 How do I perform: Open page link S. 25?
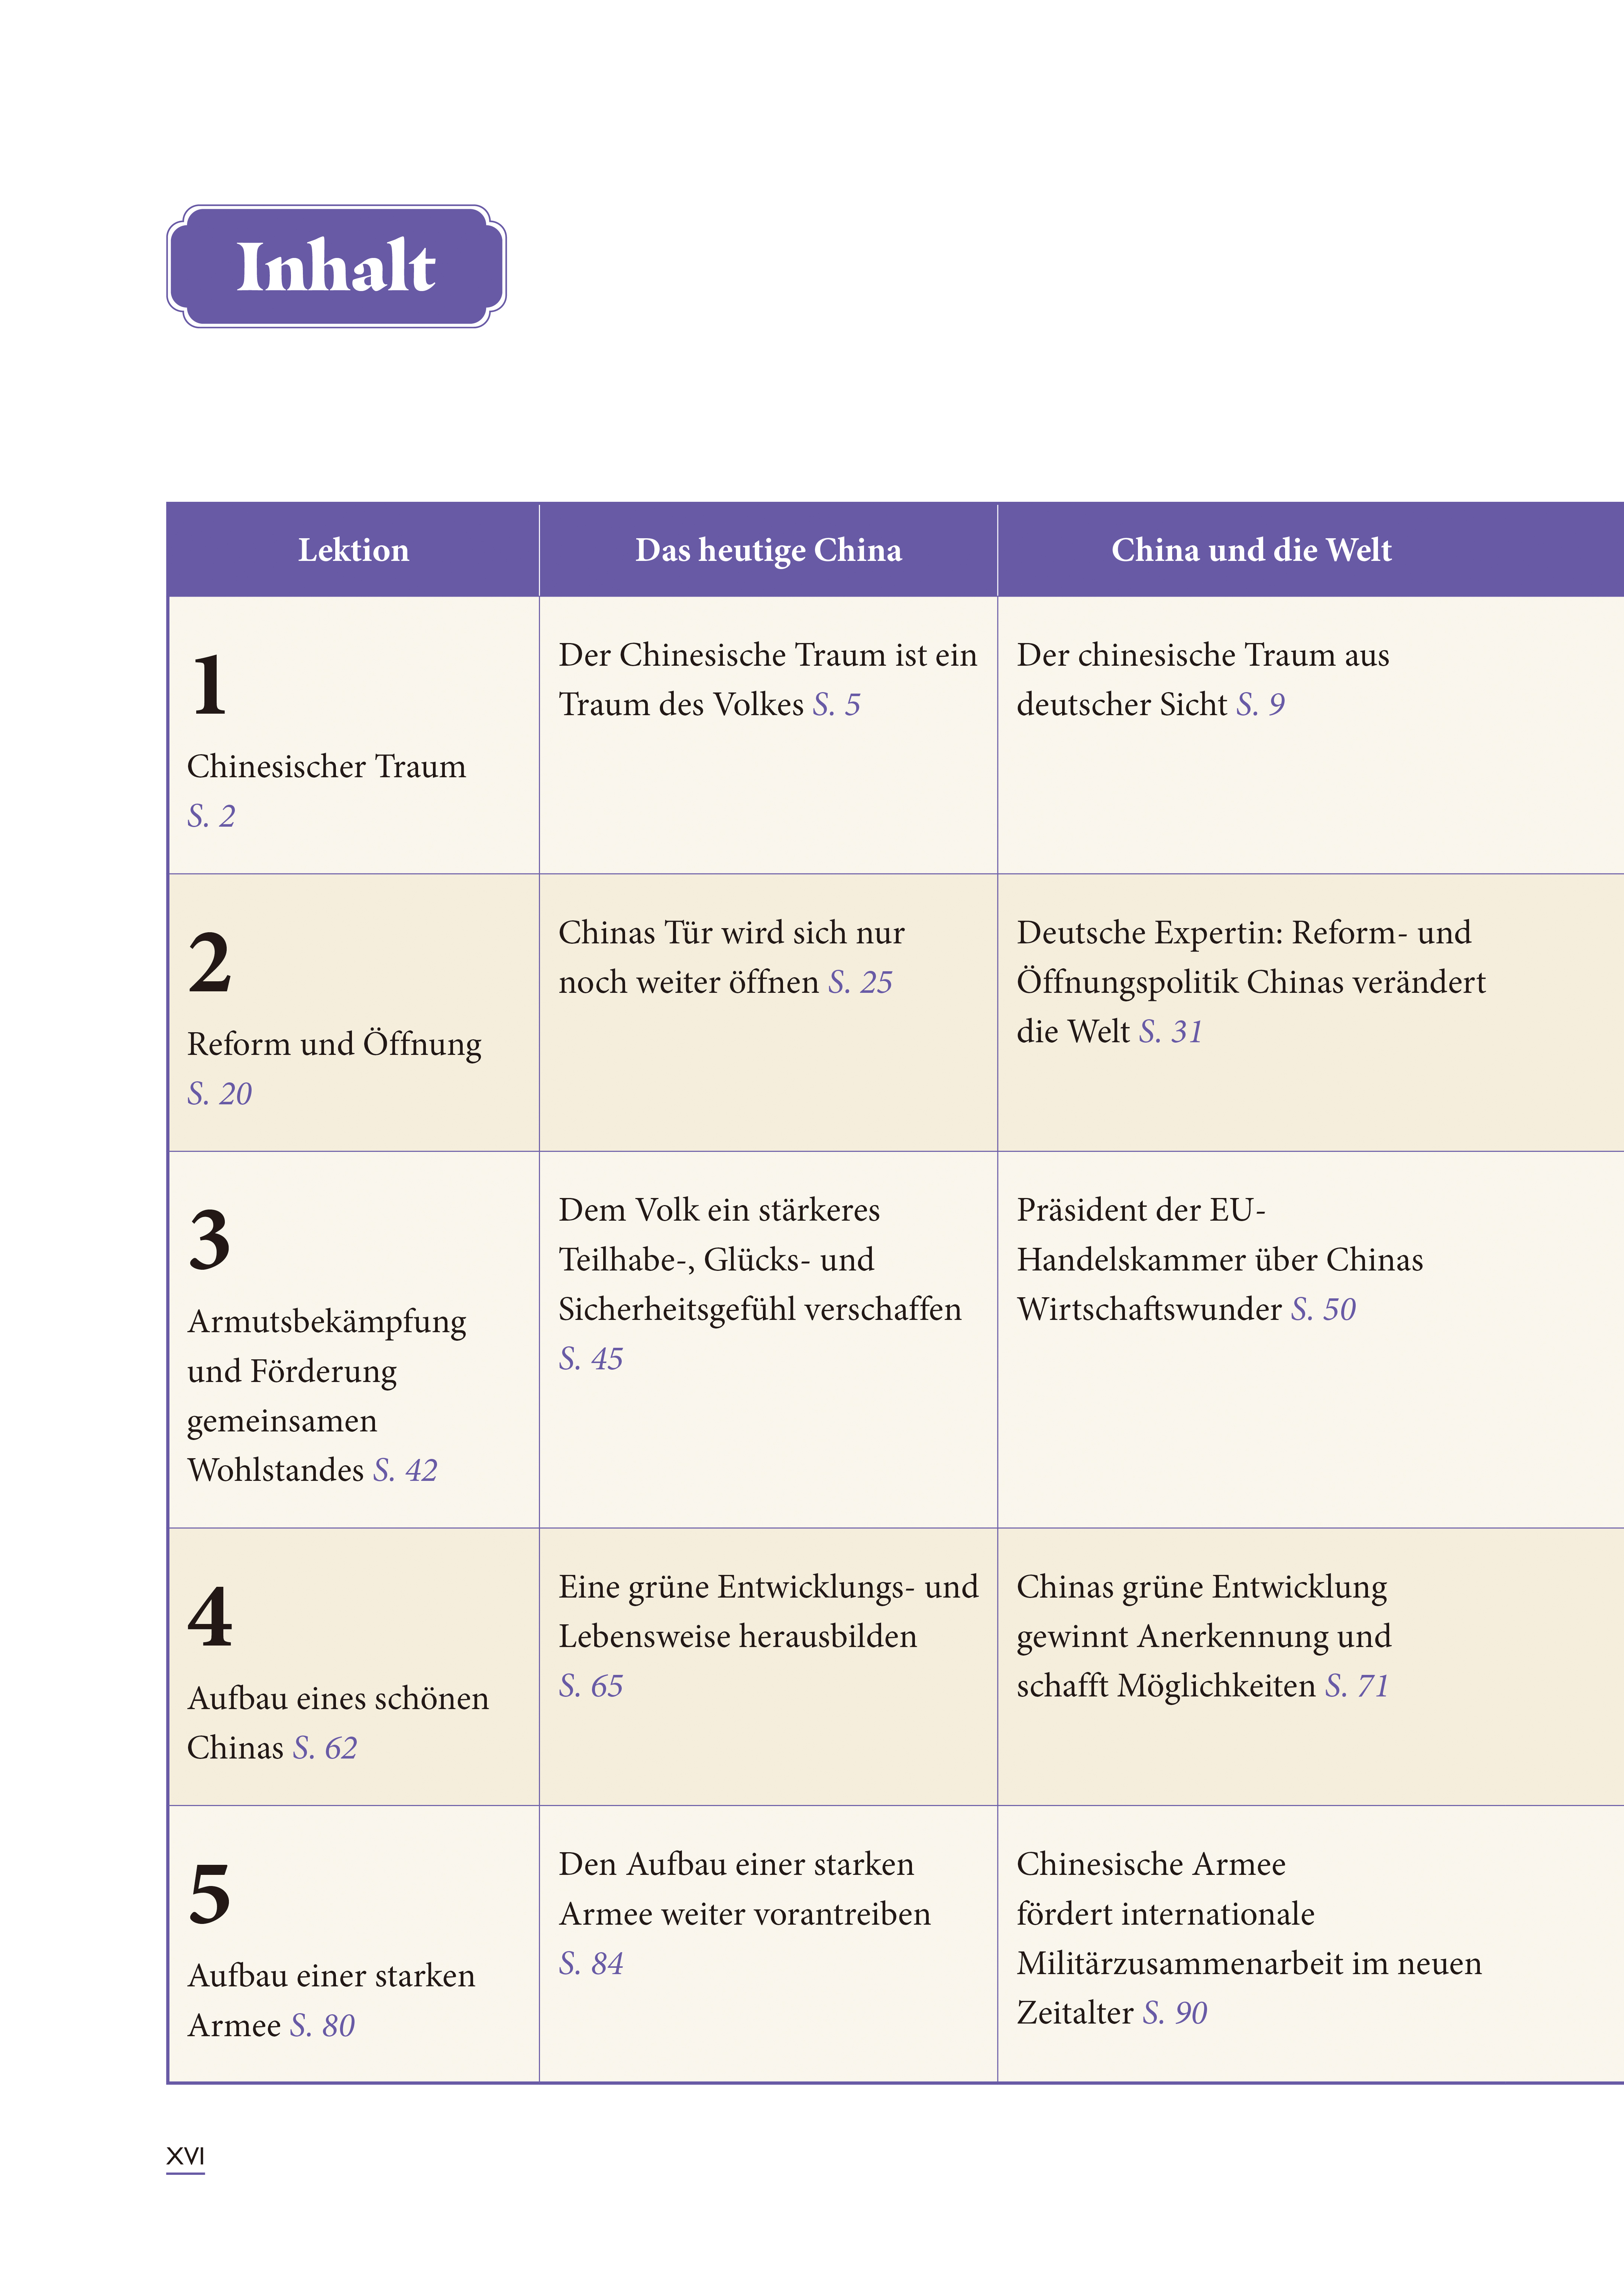tap(860, 983)
